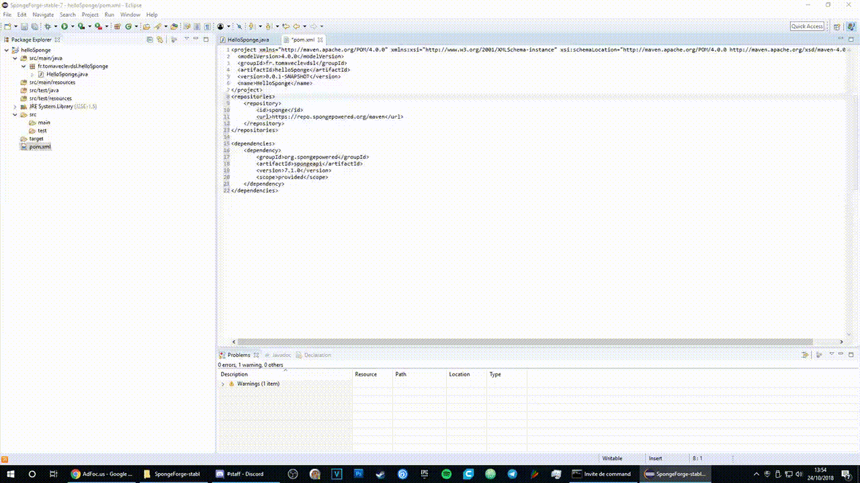
Task: Switch to the HelloSponge.java editor tab
Action: pyautogui.click(x=248, y=40)
